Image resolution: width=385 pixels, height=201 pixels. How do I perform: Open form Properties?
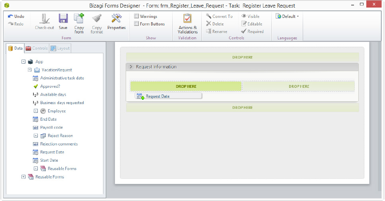[x=117, y=21]
